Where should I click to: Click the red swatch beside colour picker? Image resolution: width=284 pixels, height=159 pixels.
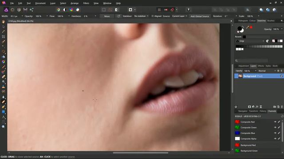pyautogui.click(x=251, y=27)
